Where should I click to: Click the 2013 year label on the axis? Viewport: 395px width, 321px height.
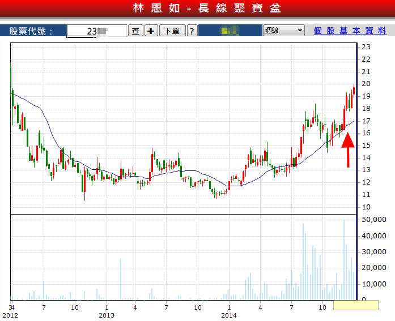pos(107,315)
